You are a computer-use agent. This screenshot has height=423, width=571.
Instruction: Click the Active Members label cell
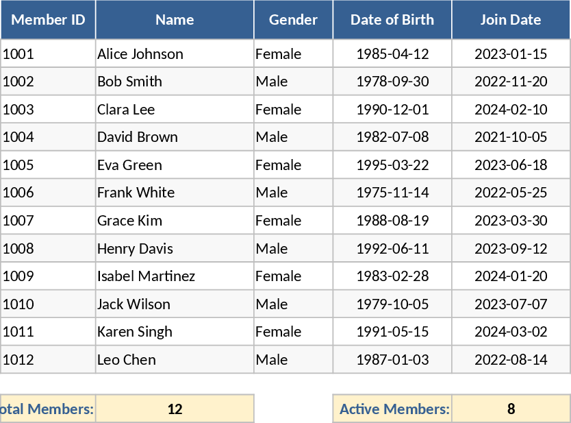393,409
